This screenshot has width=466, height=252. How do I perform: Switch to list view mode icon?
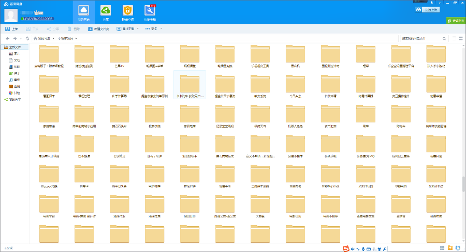point(453,39)
